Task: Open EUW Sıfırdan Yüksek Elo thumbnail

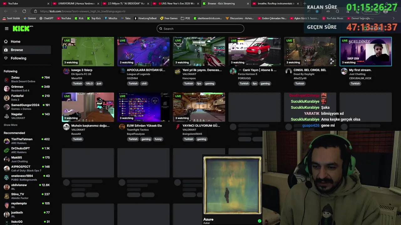Action: (143, 107)
